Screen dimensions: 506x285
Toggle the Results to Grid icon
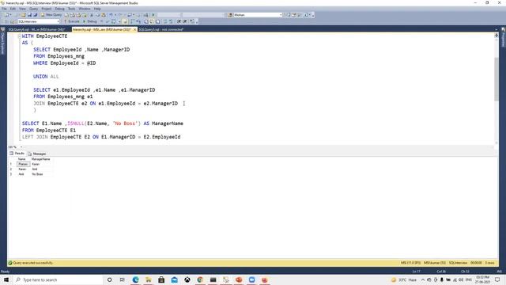point(151,21)
